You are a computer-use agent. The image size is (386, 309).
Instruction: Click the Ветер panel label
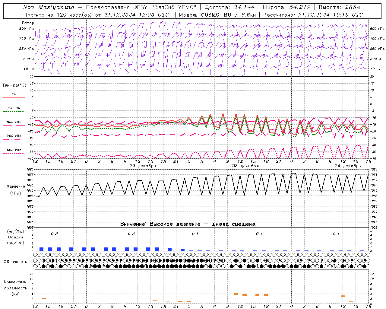(28, 23)
